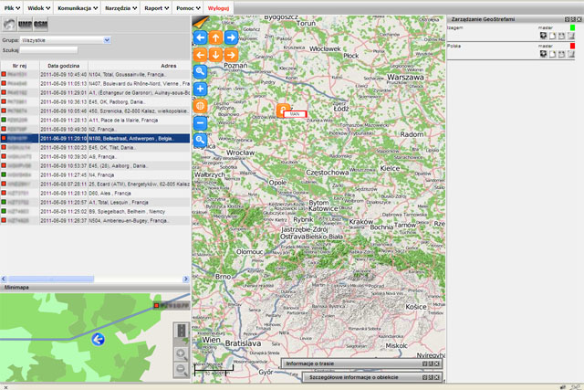The width and height of the screenshot is (584, 390).
Task: Sort by the Nr rej column header
Action: tap(20, 66)
